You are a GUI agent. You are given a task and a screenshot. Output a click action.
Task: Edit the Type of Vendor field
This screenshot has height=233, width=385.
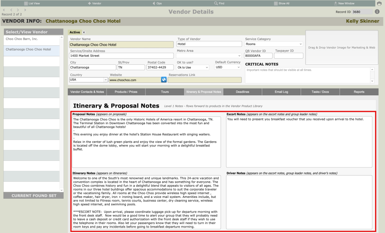pos(209,44)
